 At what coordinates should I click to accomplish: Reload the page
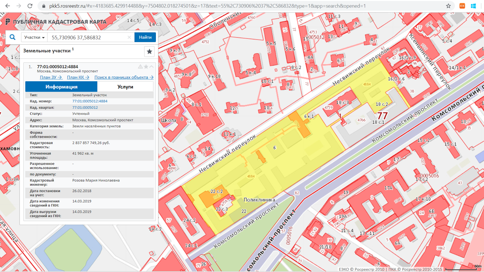point(30,6)
